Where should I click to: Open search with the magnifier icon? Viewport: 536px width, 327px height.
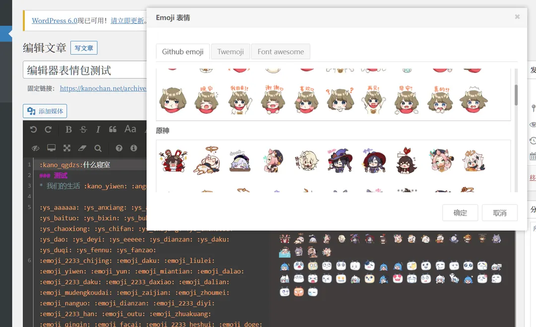[x=98, y=148]
